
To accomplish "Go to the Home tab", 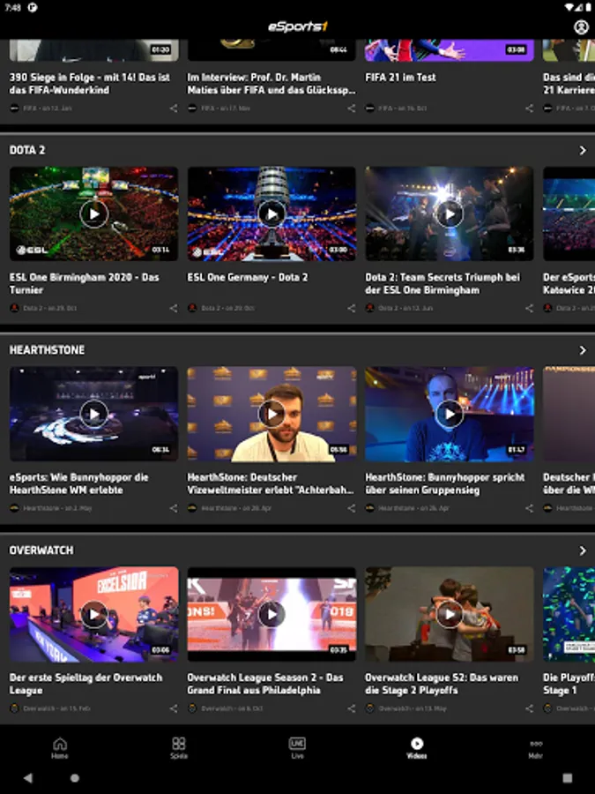I will click(60, 748).
